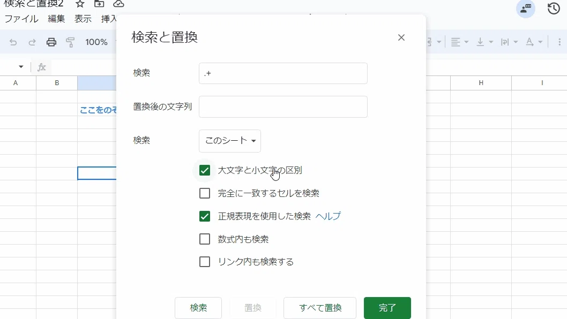Click the vertical align icon
The height and width of the screenshot is (319, 567).
pyautogui.click(x=480, y=42)
